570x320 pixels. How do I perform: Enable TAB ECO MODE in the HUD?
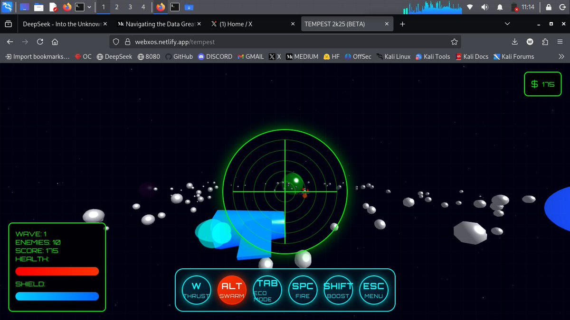coord(267,290)
